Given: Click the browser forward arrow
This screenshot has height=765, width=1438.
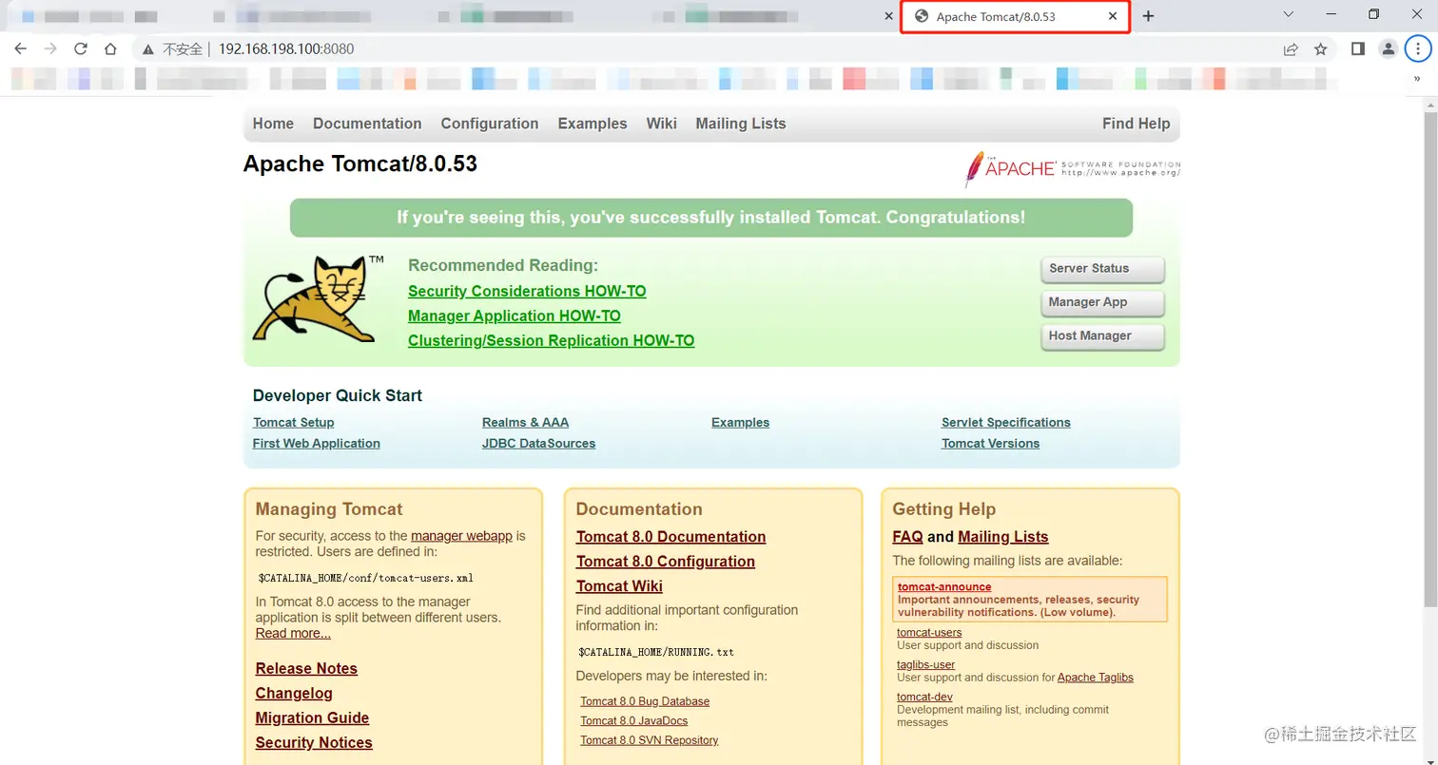Looking at the screenshot, I should [50, 48].
